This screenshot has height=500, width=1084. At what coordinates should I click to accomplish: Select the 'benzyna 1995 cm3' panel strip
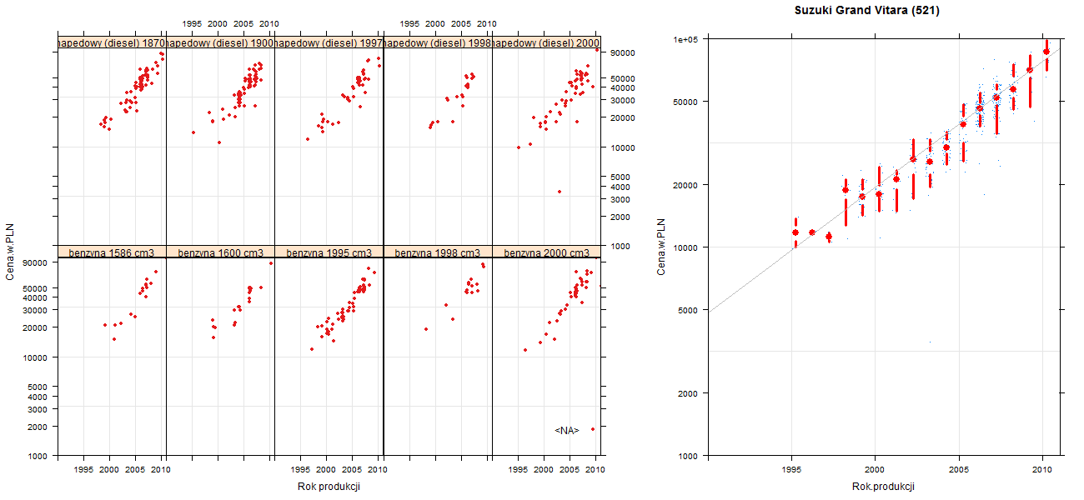coord(329,252)
